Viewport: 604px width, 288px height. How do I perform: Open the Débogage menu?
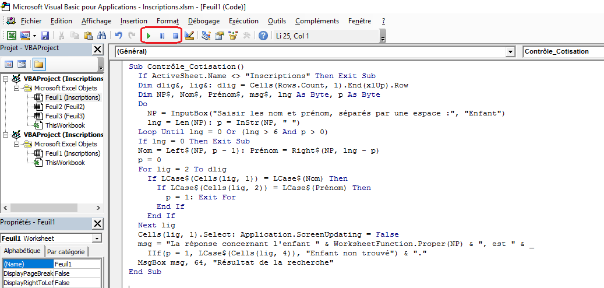tap(204, 21)
